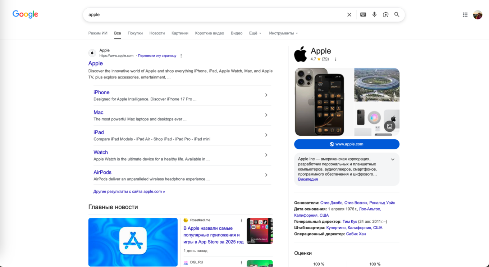Open the Тим Кук link in the knowledge panel
Image resolution: width=489 pixels, height=267 pixels.
pyautogui.click(x=349, y=221)
